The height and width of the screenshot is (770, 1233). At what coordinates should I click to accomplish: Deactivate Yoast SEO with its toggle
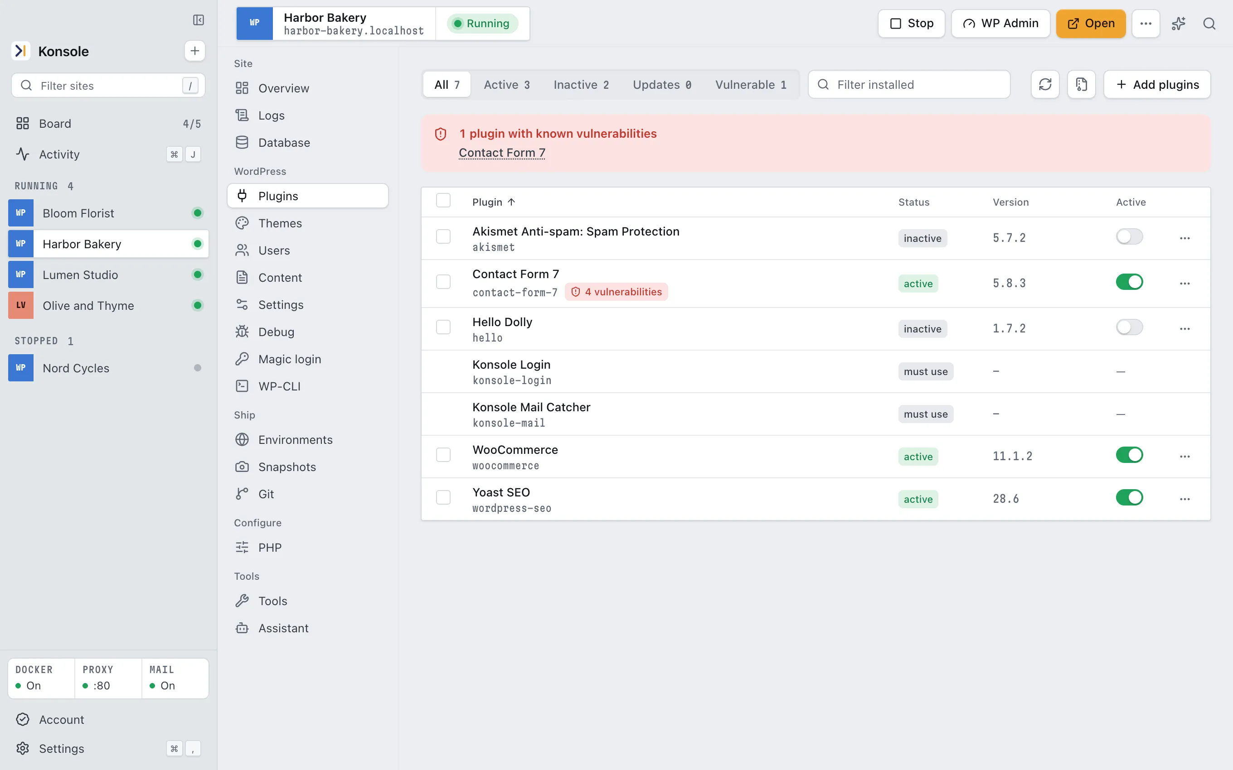pos(1129,497)
